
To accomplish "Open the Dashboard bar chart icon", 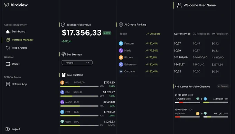I will 8,31.
